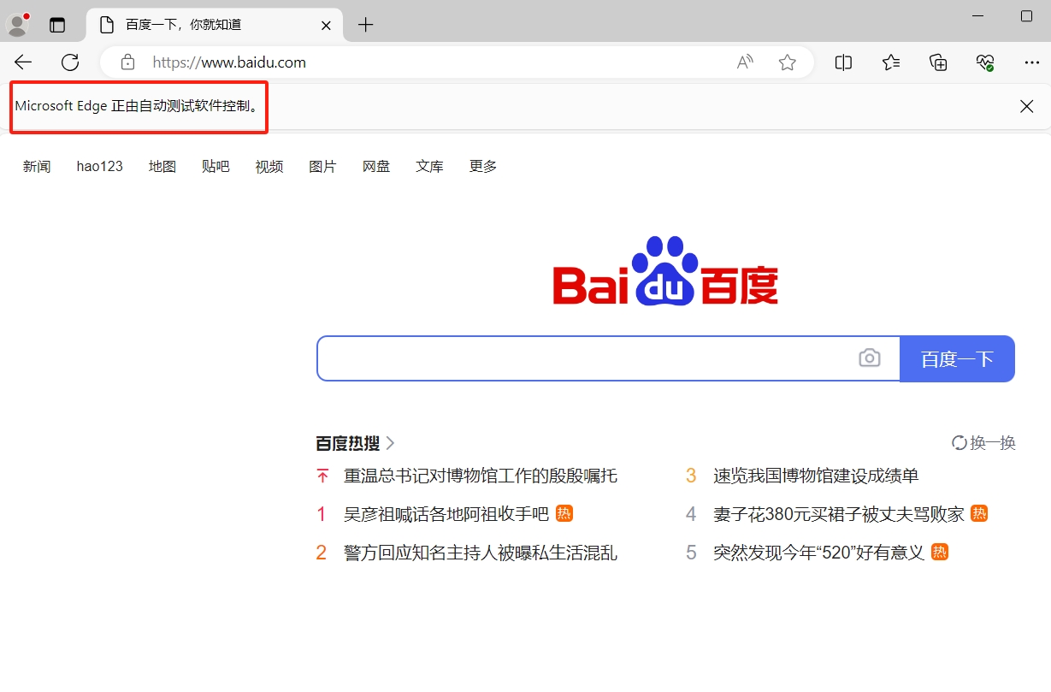
Task: Click the read aloud icon
Action: (745, 62)
